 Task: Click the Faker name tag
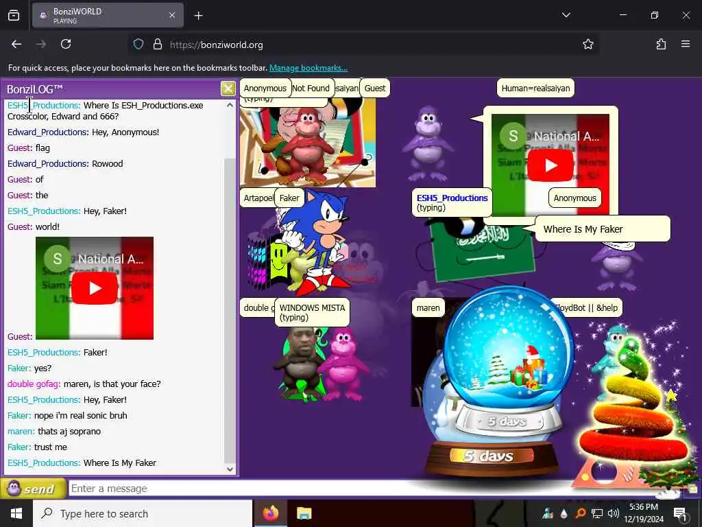(289, 198)
